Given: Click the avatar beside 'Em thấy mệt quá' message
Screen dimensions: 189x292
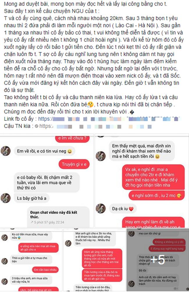Looking at the screenshot, I should (x=101, y=156).
